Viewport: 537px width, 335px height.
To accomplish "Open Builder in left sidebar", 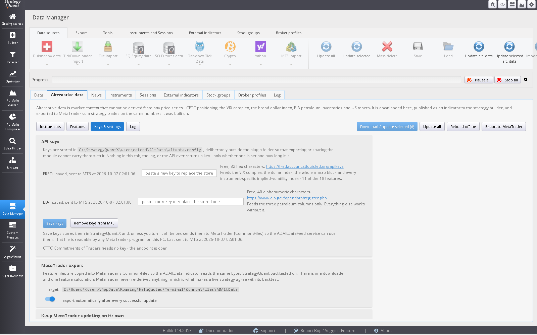I will tap(12, 38).
